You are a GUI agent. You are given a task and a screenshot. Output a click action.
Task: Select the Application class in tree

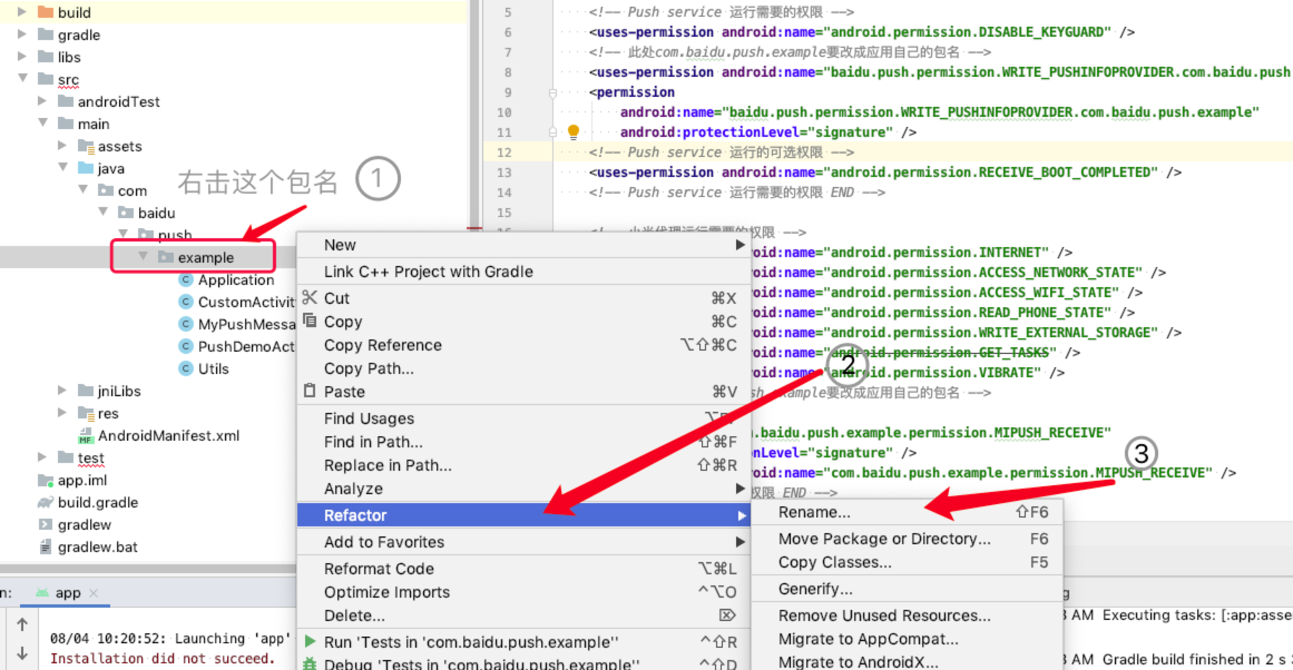tap(236, 280)
